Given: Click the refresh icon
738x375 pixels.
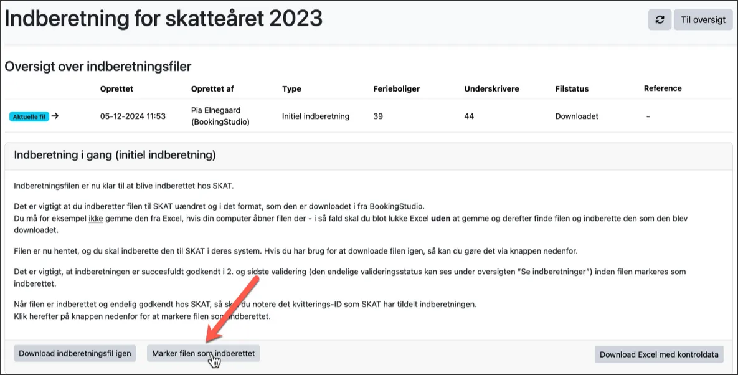Looking at the screenshot, I should 660,19.
